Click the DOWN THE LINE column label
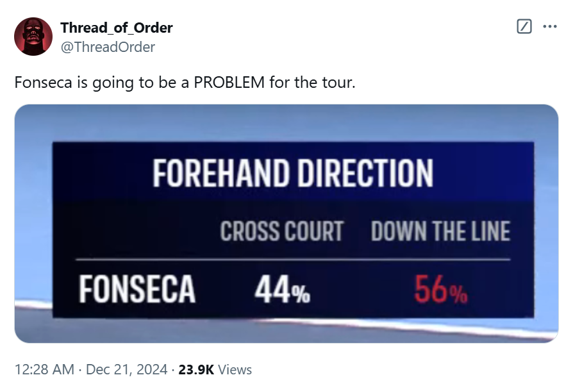 tap(440, 231)
